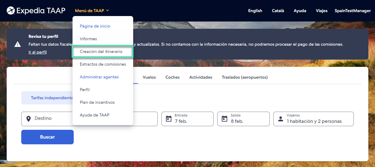
Task: Open Ayuda de TAAP menu item
Action: click(x=95, y=115)
